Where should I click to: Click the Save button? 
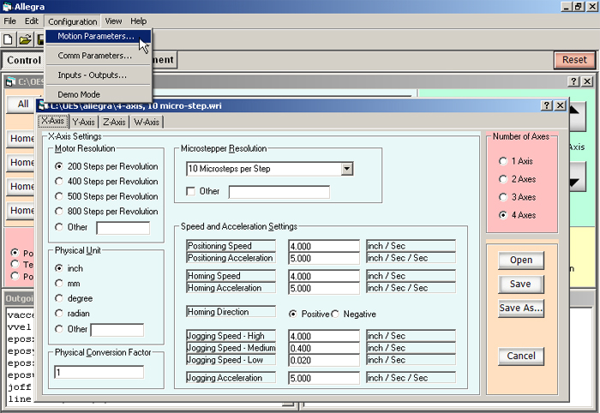pos(521,284)
